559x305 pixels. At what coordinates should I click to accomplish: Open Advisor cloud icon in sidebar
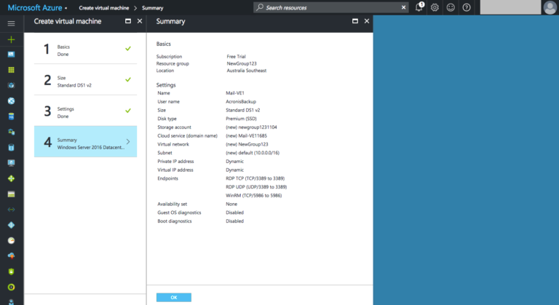(11, 256)
